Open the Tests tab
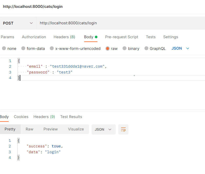This screenshot has width=205, height=174. [151, 37]
